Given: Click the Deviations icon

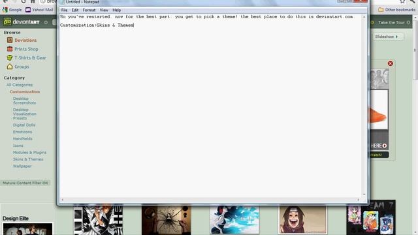Looking at the screenshot, I should (x=10, y=40).
